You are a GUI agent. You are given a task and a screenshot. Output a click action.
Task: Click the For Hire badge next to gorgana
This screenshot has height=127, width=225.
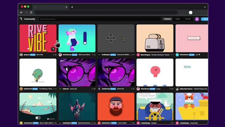33,55
